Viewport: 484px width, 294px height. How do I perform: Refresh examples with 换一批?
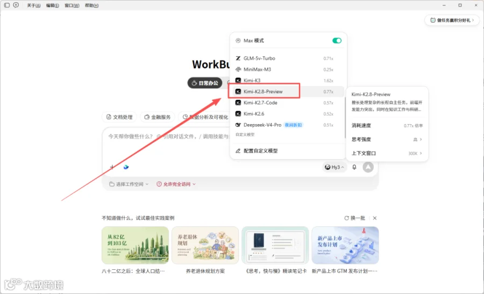click(x=355, y=218)
